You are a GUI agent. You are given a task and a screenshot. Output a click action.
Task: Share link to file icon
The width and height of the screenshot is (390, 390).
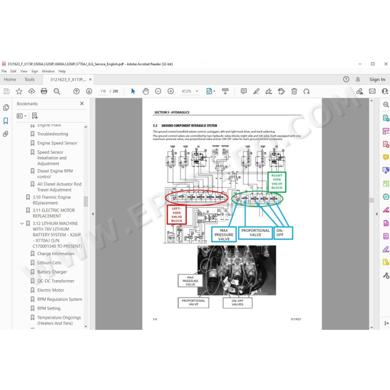click(x=359, y=91)
